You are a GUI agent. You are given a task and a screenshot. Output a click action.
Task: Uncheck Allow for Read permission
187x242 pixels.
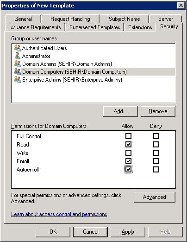click(x=128, y=145)
